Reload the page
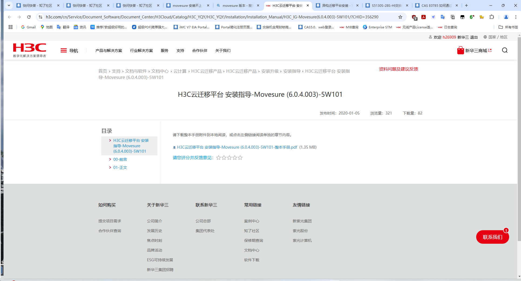Screen dimensions: 521x281 (29, 17)
